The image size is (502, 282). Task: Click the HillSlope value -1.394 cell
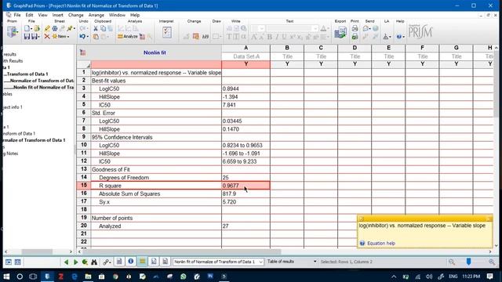[x=246, y=97]
